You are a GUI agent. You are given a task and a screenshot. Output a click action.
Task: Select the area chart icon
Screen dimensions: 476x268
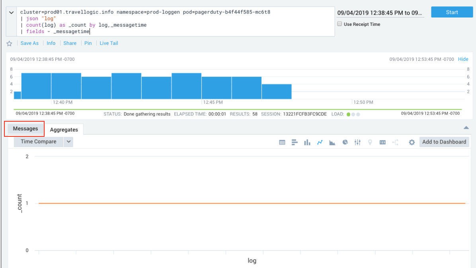tap(332, 142)
